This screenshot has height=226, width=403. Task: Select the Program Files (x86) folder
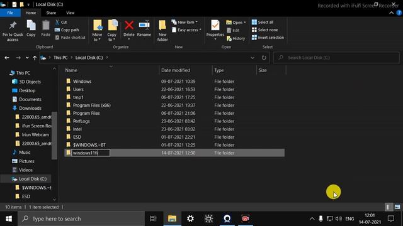(x=91, y=105)
